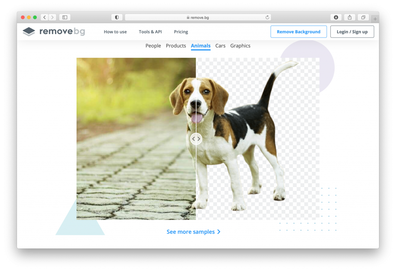This screenshot has height=271, width=396.
Task: Open the privacy report shield icon
Action: (x=117, y=17)
